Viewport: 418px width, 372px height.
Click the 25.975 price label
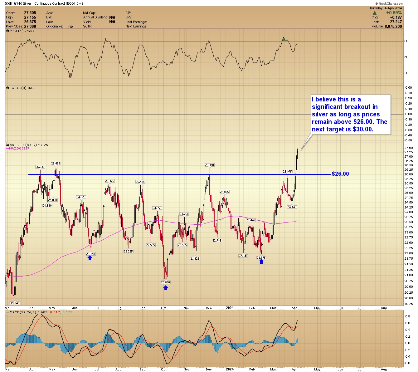tap(287, 171)
